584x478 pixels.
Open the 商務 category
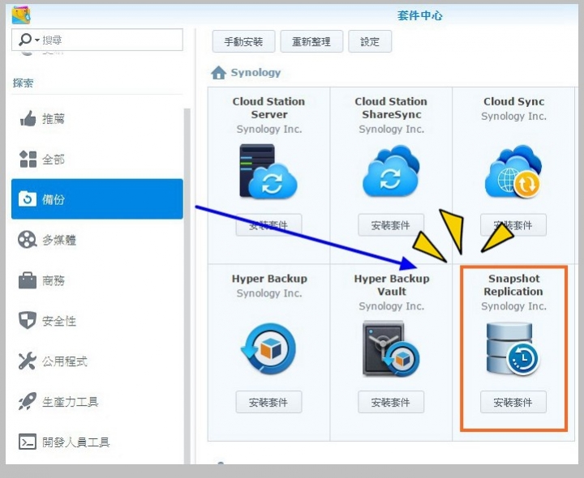(x=97, y=280)
